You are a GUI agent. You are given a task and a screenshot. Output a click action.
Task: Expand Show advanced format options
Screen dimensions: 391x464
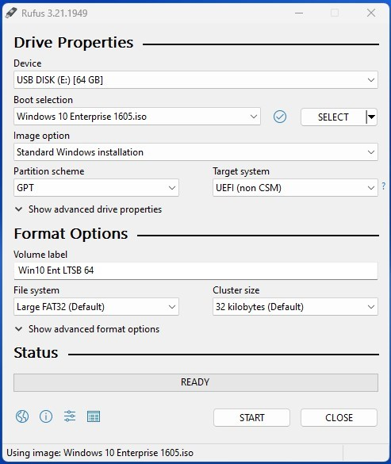tap(87, 329)
